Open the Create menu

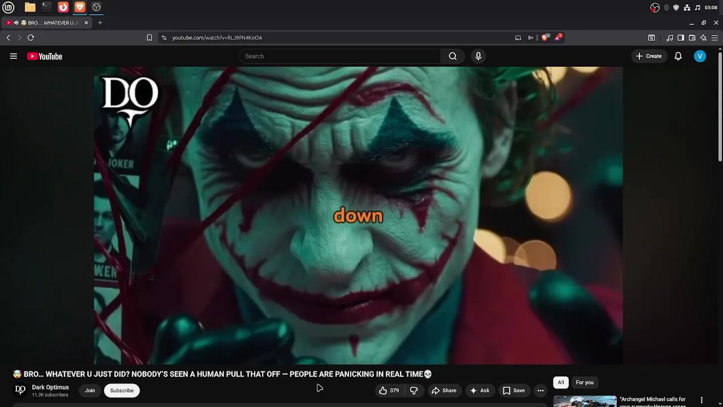(648, 56)
